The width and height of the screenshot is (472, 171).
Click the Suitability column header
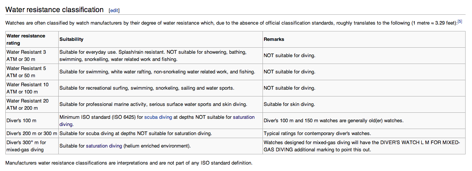tap(72, 39)
